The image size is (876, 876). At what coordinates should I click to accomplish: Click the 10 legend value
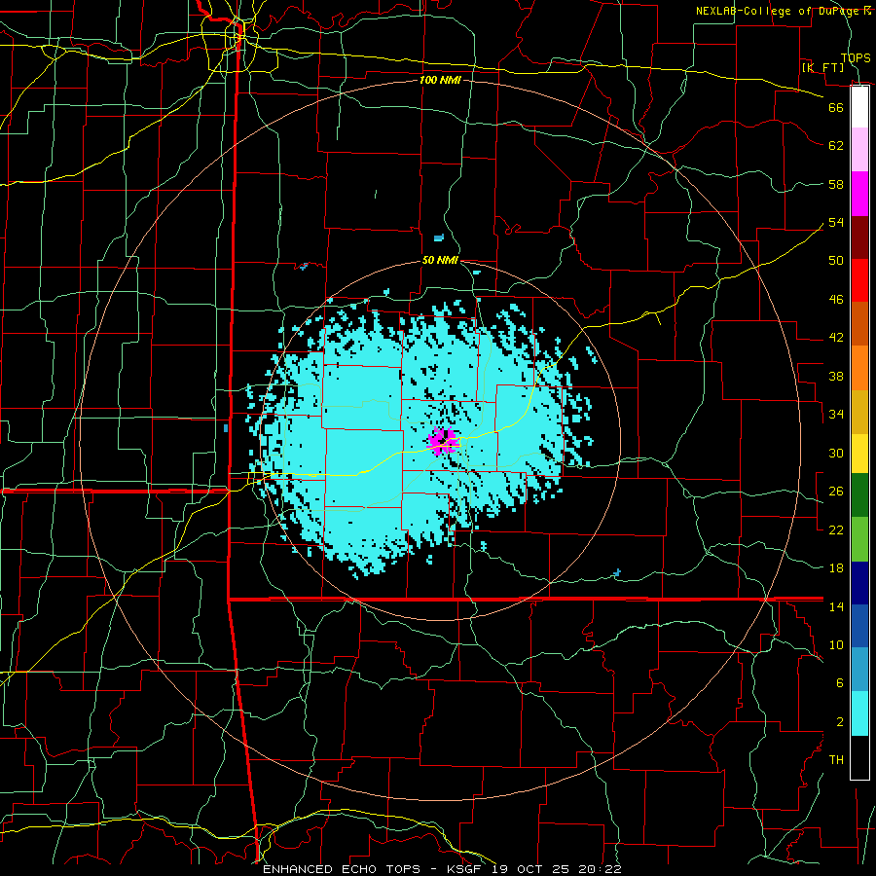pyautogui.click(x=836, y=644)
